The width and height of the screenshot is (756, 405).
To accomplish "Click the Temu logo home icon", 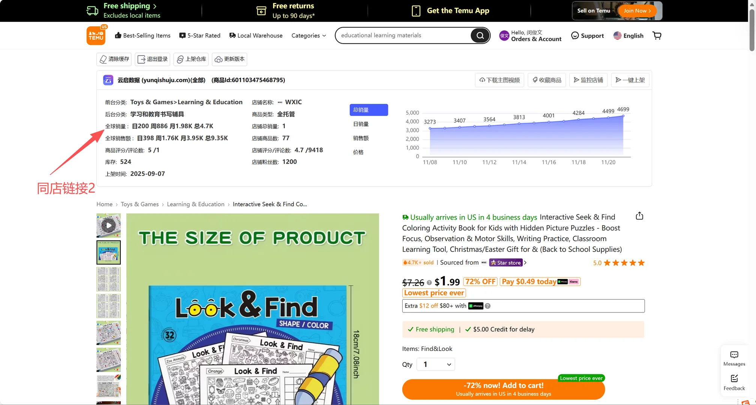I will (96, 36).
